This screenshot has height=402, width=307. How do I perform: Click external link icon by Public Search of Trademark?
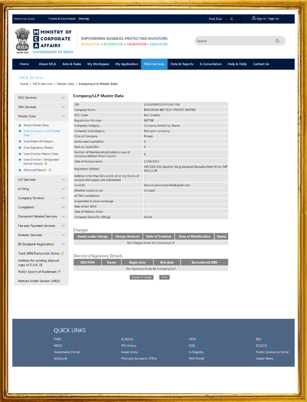(x=59, y=272)
